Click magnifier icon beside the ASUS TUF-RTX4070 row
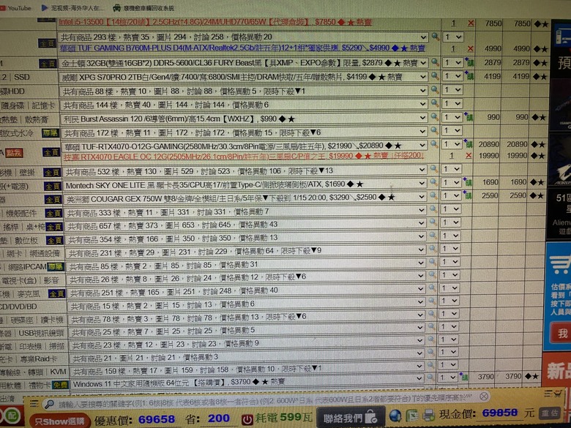Screen dimensions: 571x428 [434, 144]
